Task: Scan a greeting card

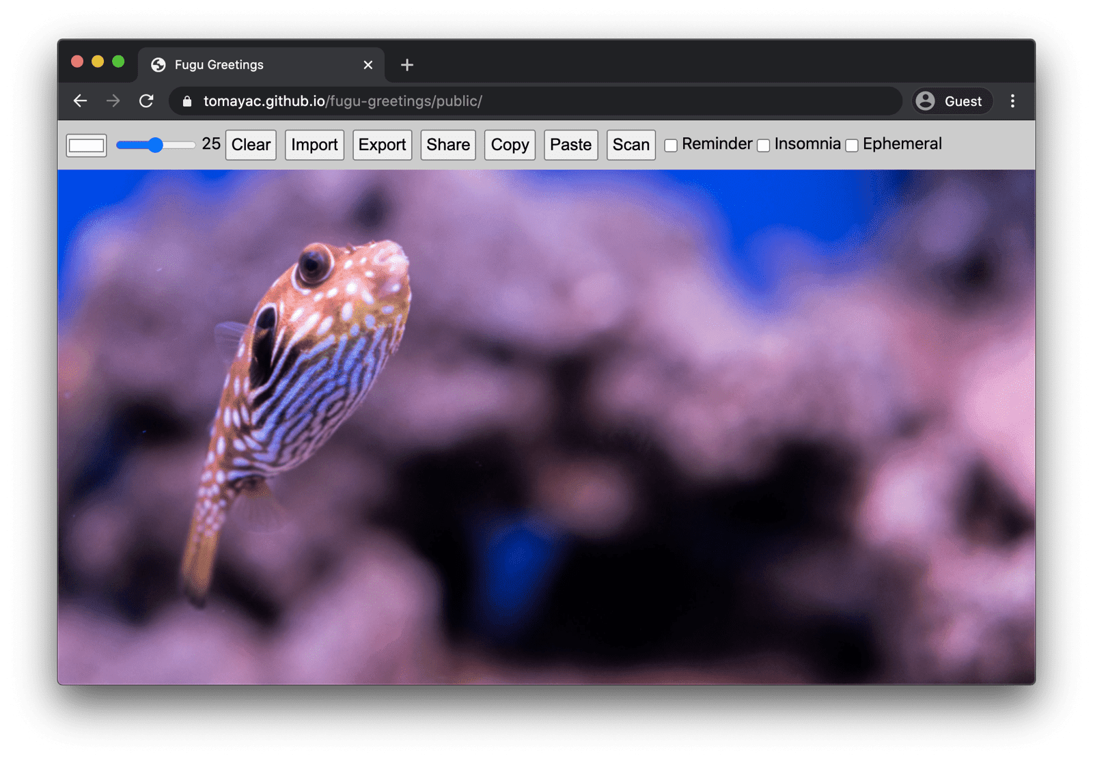Action: [x=630, y=145]
